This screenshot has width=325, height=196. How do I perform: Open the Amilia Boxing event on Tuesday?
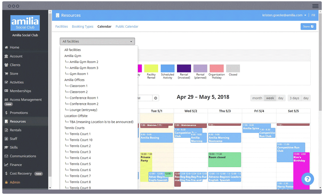156,138
